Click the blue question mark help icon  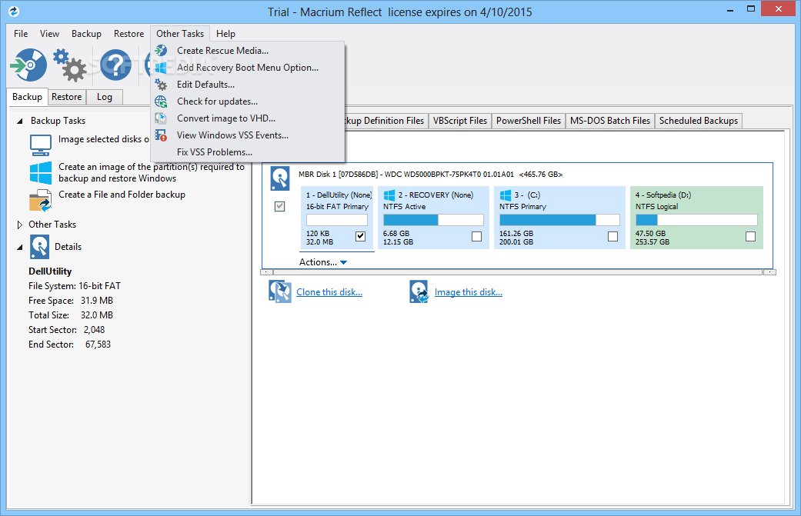pos(115,65)
